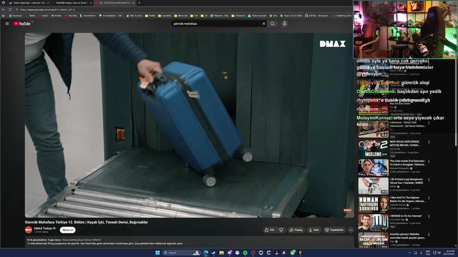Go to YouTube home via logo

(22, 24)
